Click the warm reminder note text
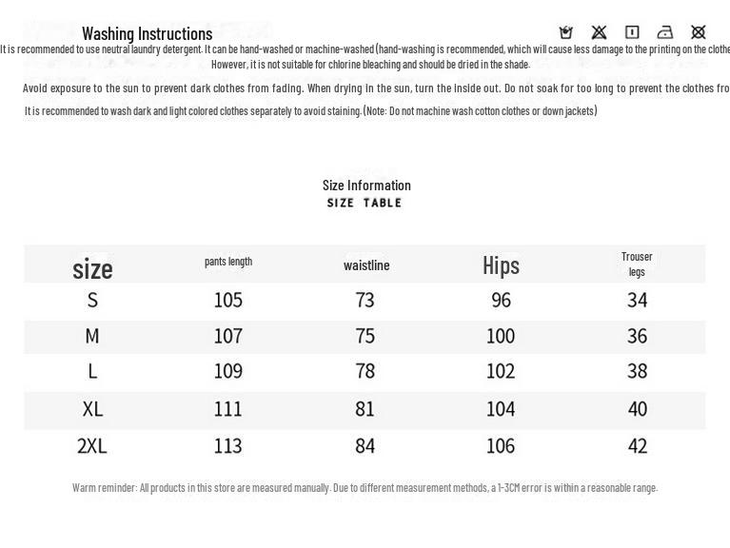 [365, 488]
